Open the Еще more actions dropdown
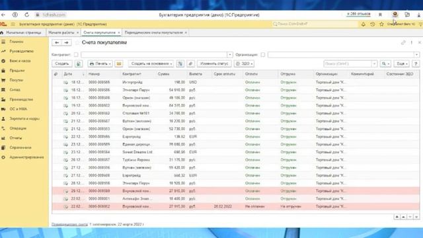The image size is (423, 238). coord(402,63)
